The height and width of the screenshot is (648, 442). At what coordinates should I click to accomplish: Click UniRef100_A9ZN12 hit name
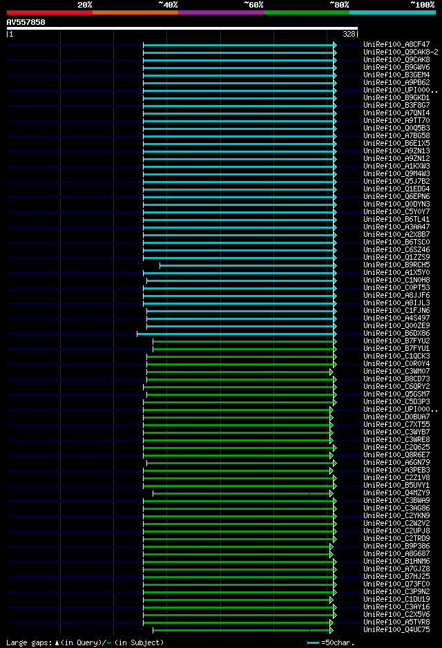(x=396, y=159)
